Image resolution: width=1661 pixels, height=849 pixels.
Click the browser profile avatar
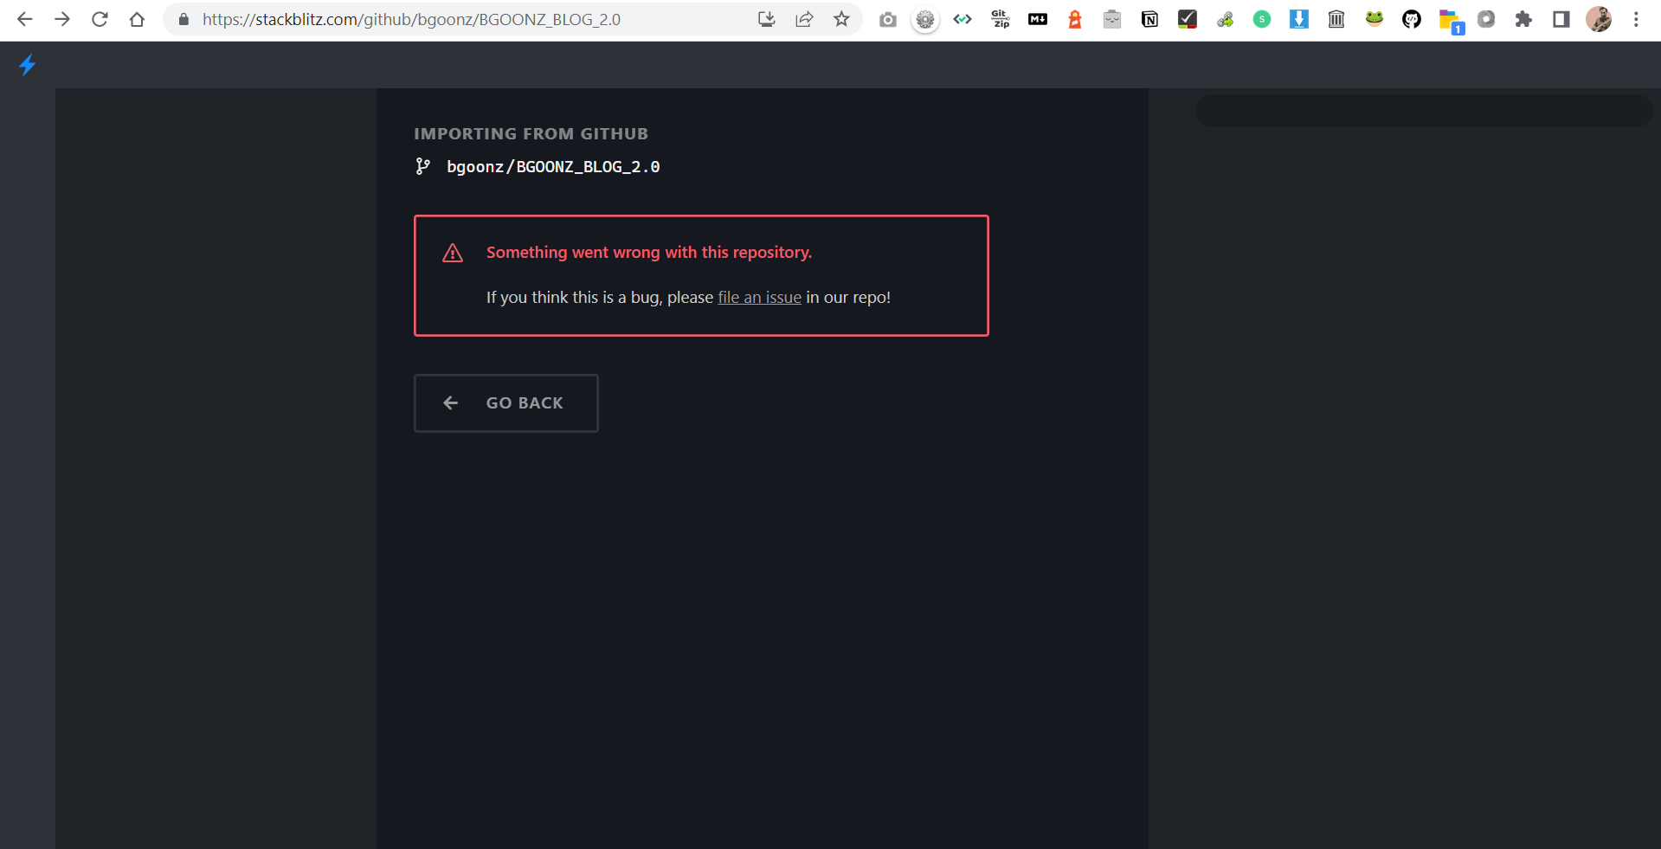(1600, 19)
